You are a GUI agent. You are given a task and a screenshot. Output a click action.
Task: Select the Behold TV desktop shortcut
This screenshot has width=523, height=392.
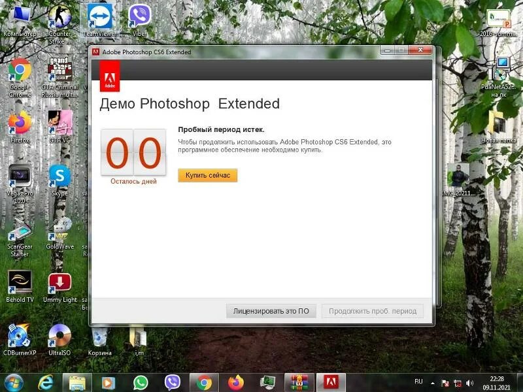(20, 287)
